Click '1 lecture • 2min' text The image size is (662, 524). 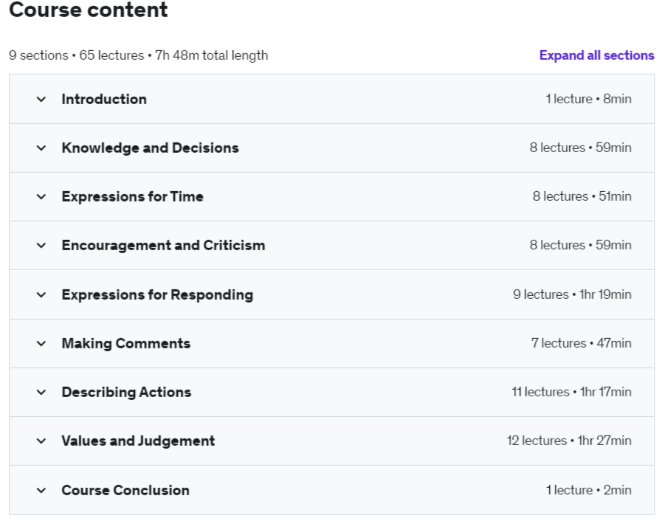pyautogui.click(x=588, y=490)
